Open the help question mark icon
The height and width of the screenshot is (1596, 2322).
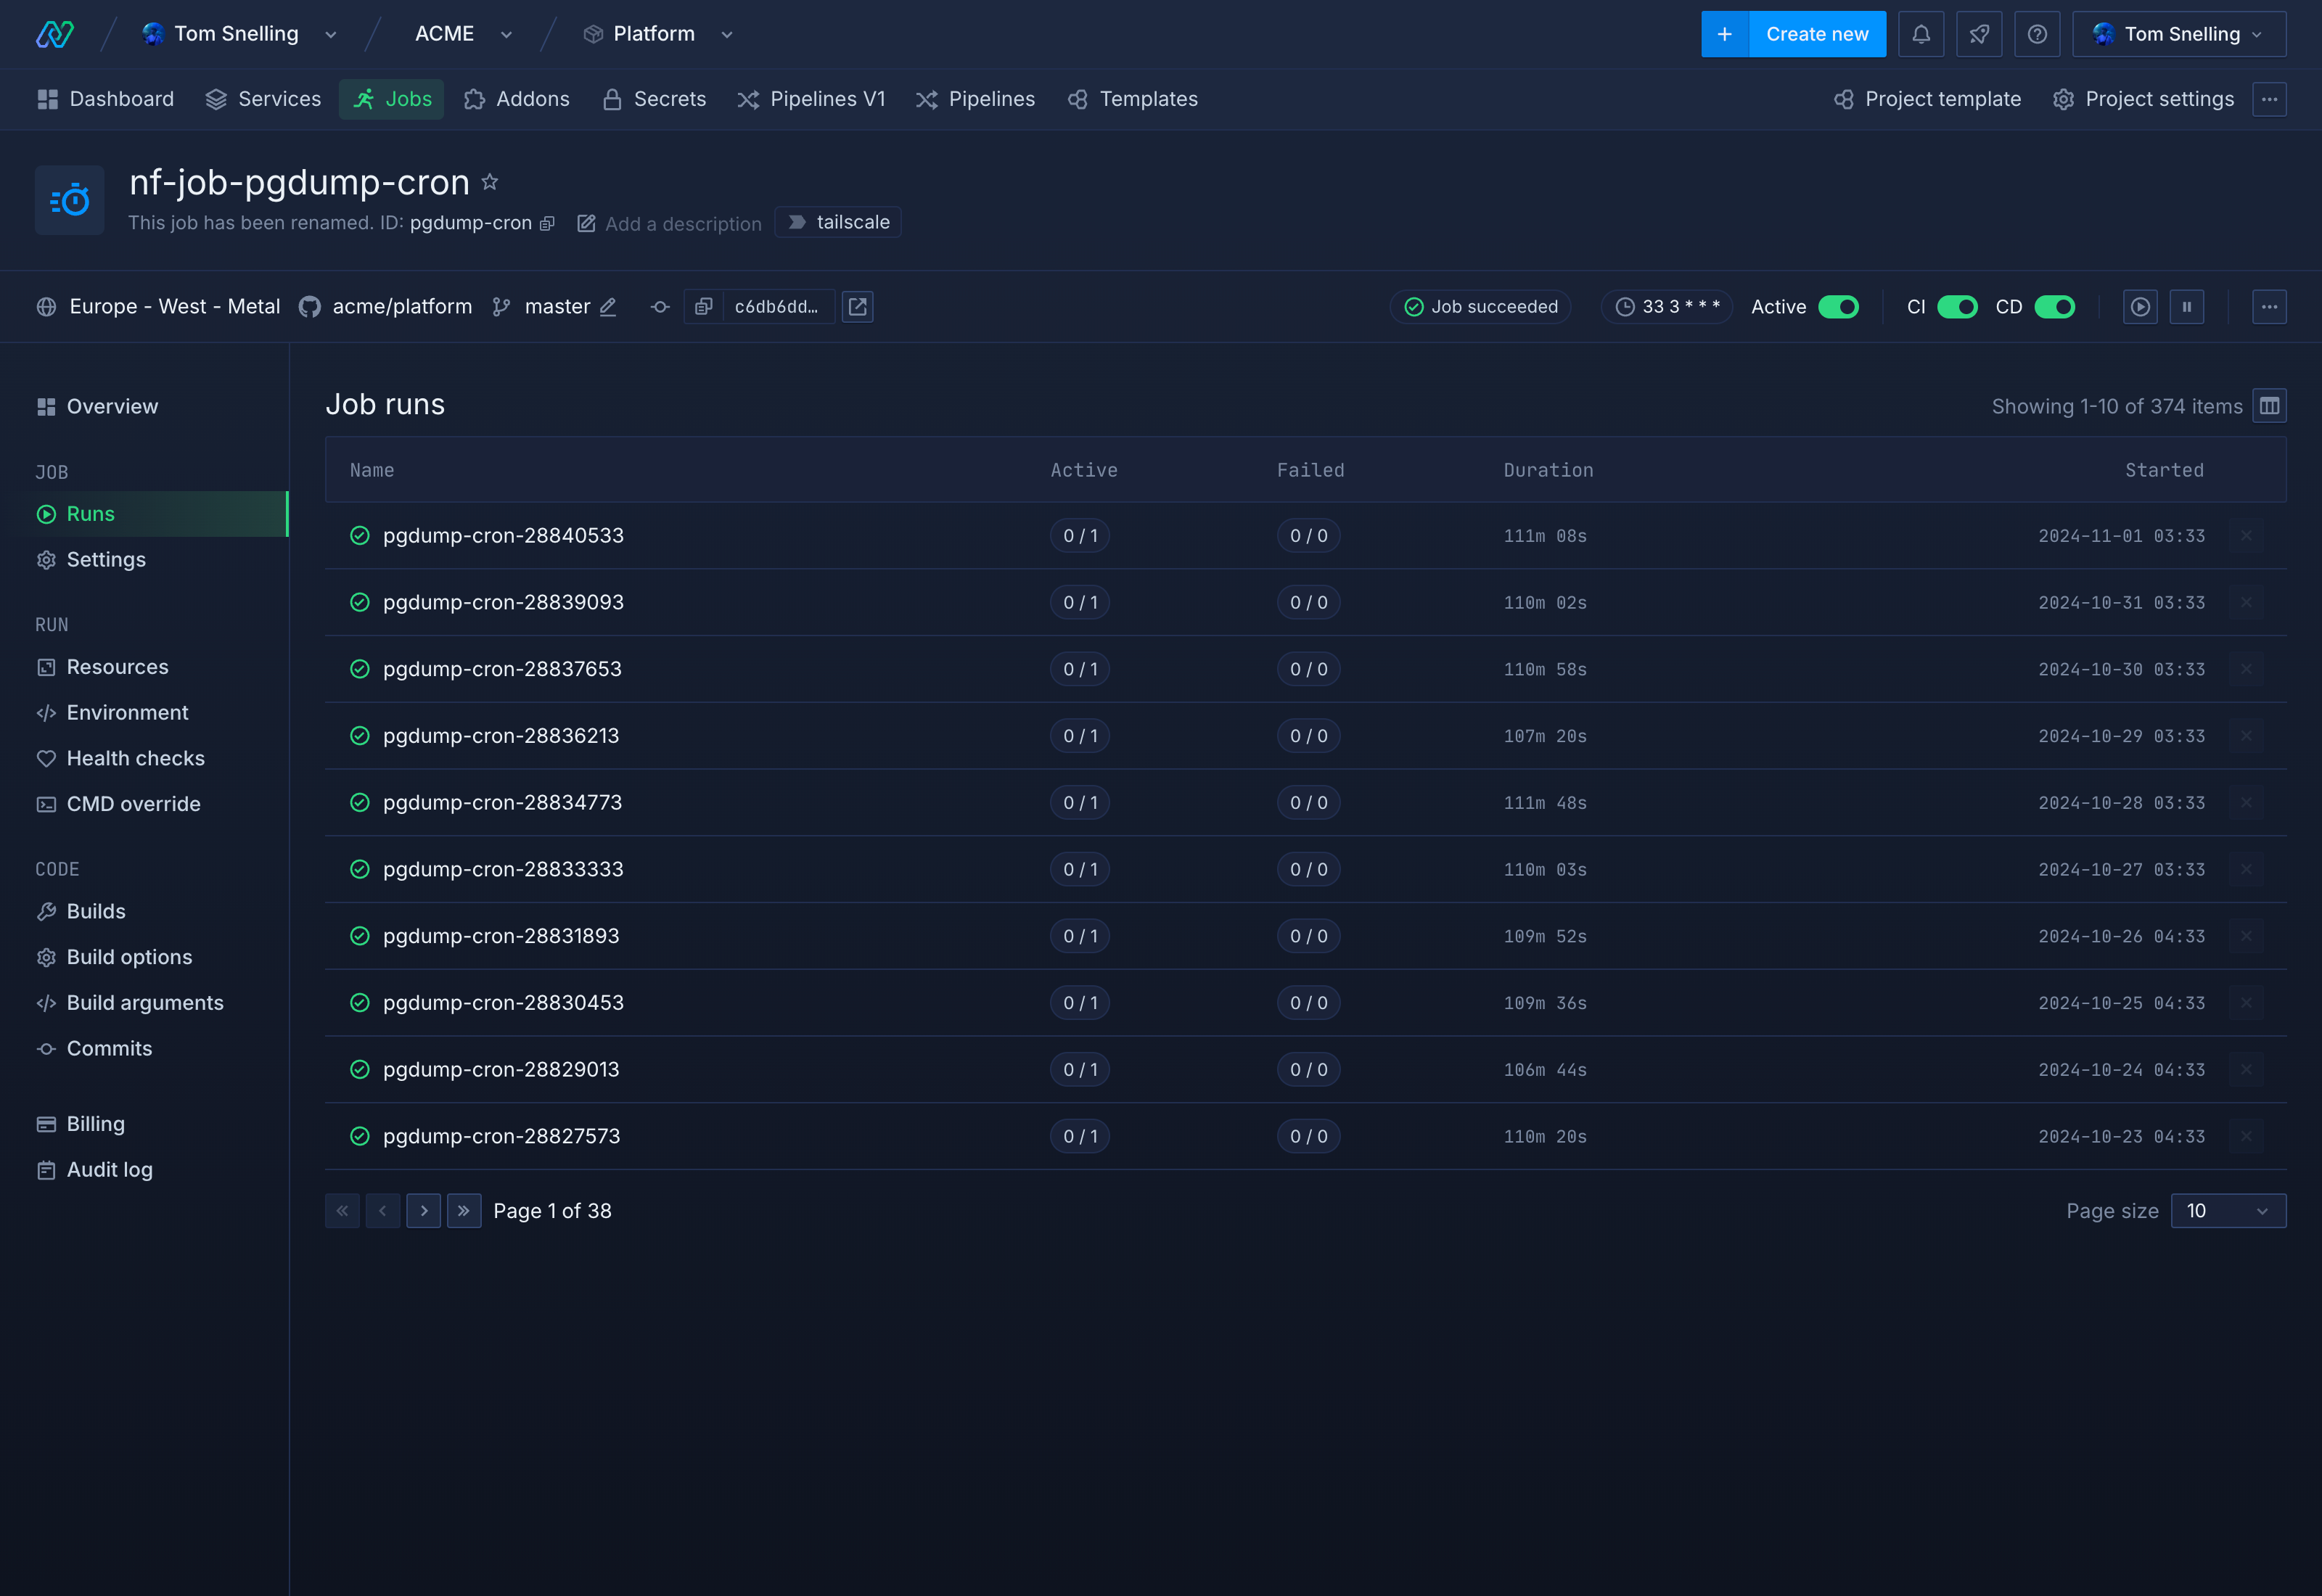(2036, 34)
